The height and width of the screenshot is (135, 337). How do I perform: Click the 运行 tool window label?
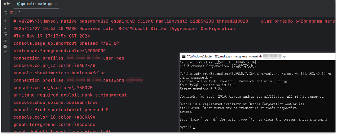tap(7, 4)
